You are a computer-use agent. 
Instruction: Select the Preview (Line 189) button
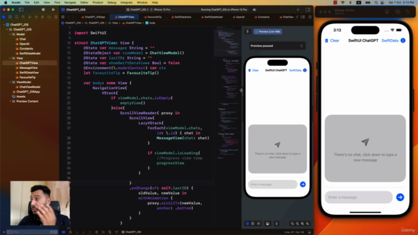[x=268, y=31]
